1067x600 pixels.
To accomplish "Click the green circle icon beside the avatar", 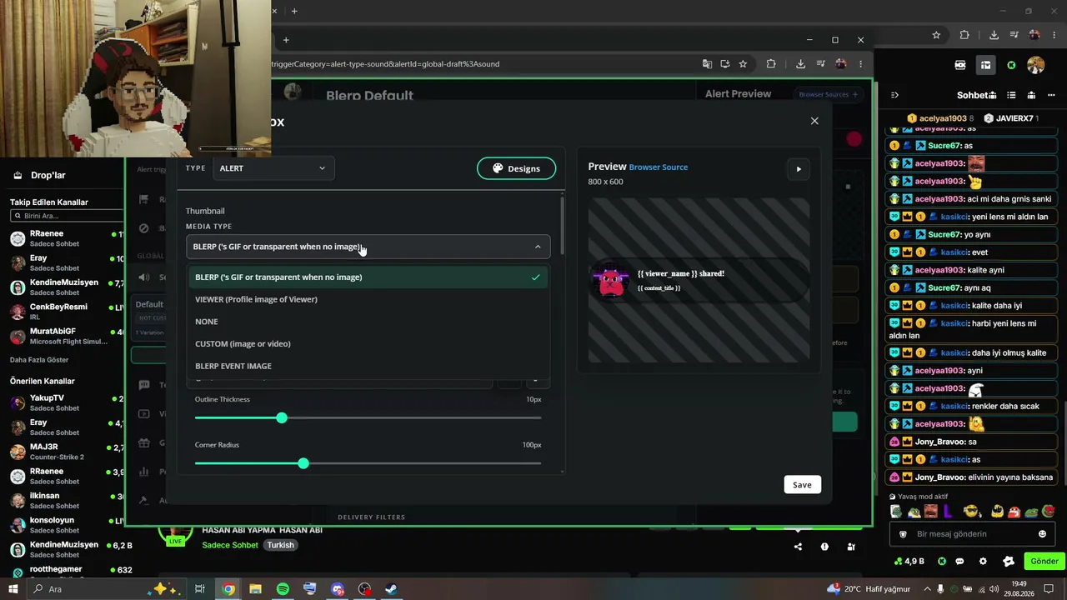I will pos(1011,65).
